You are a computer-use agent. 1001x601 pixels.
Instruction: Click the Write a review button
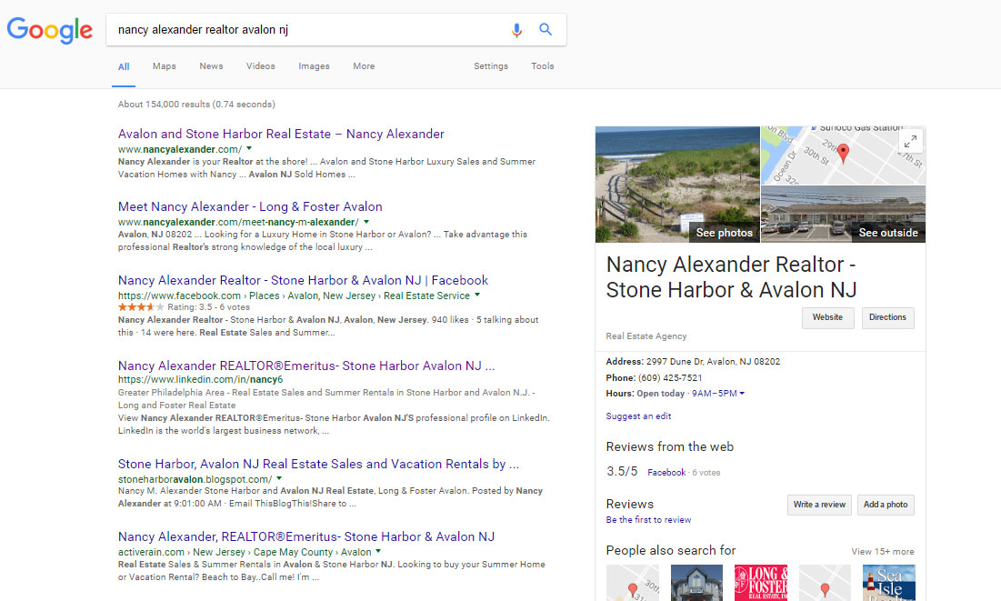819,505
